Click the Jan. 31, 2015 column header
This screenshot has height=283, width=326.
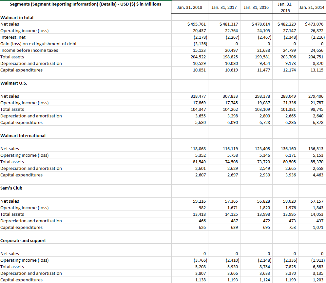click(x=285, y=7)
